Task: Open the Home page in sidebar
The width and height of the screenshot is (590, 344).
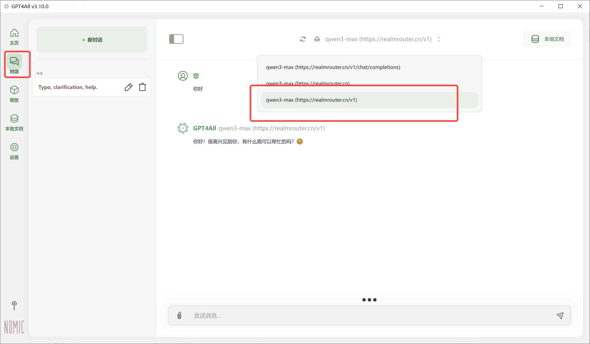Action: [14, 36]
